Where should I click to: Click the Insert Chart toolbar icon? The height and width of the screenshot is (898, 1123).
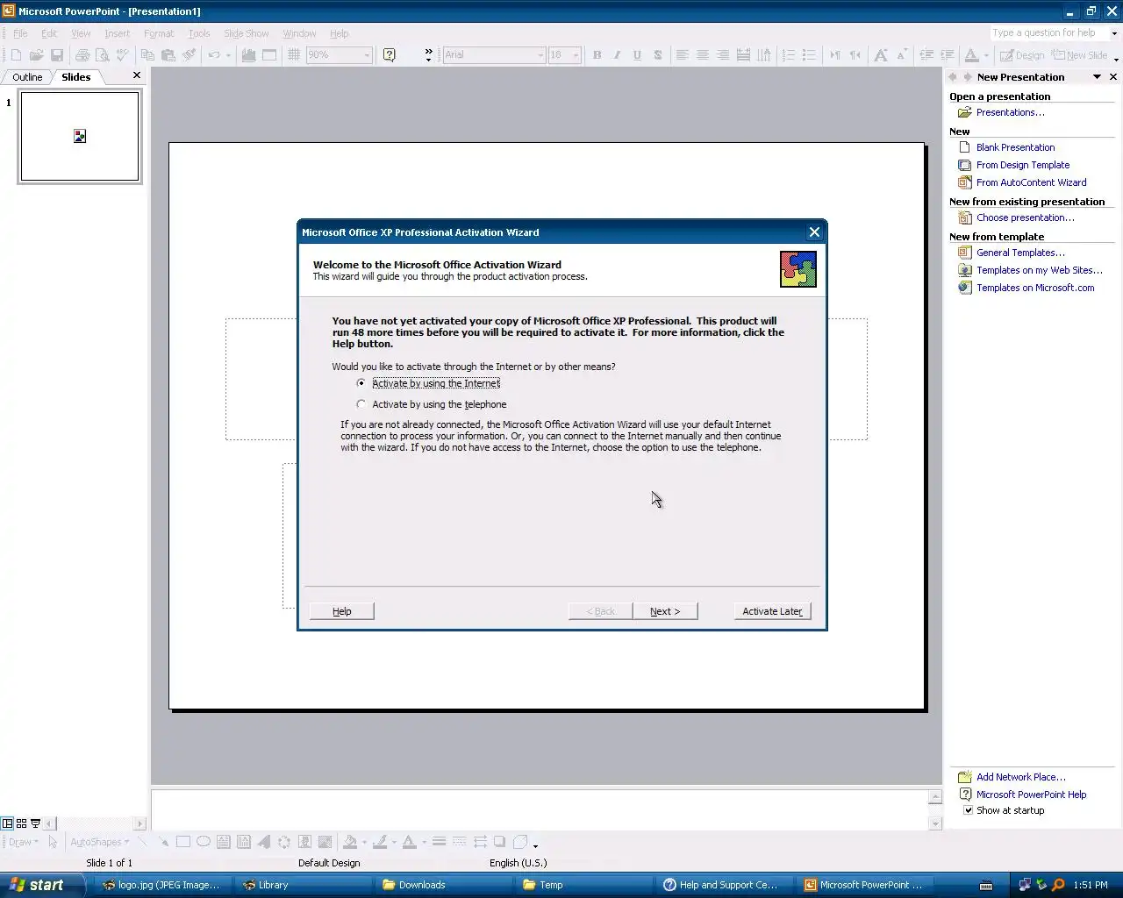[248, 55]
